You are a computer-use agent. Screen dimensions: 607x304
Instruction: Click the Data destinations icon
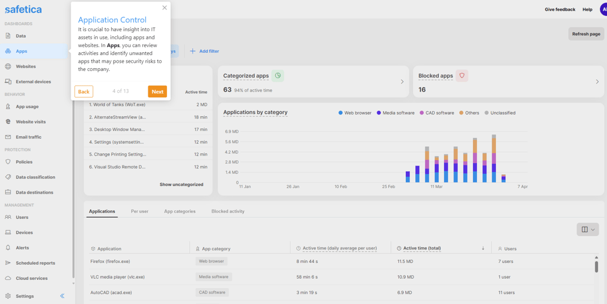coord(8,192)
